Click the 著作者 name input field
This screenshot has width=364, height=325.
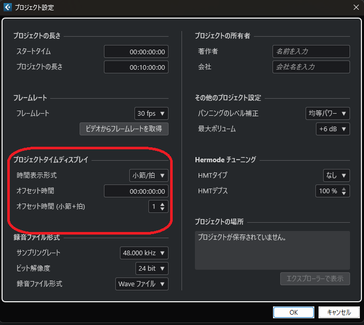pos(311,52)
